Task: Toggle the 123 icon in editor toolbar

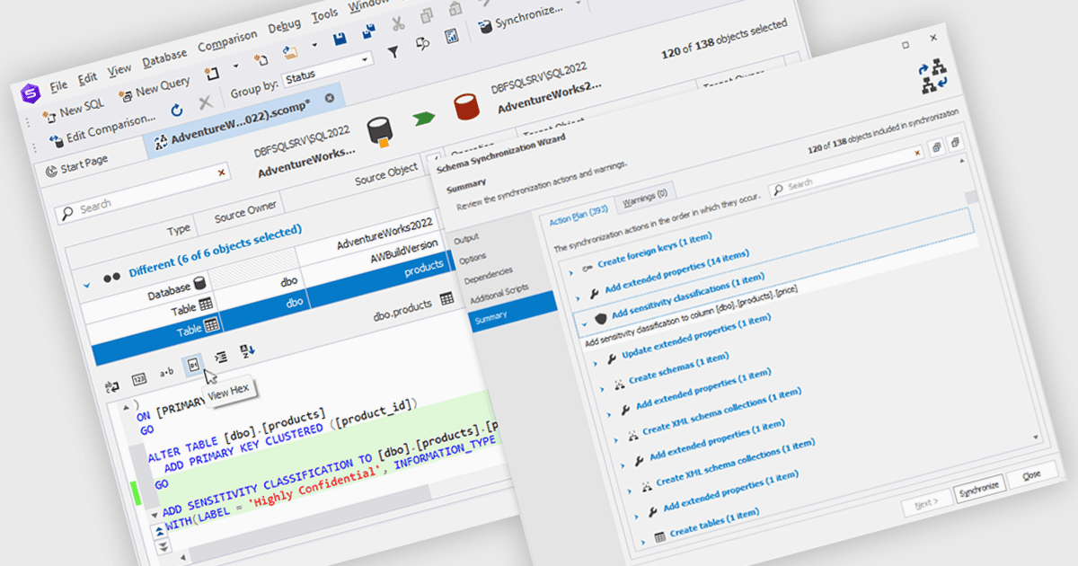Action: coord(138,380)
